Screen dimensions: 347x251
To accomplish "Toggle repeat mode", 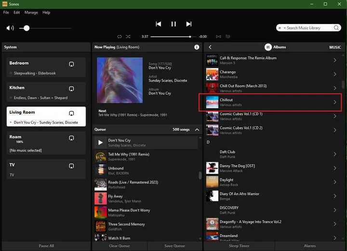I will (120, 37).
